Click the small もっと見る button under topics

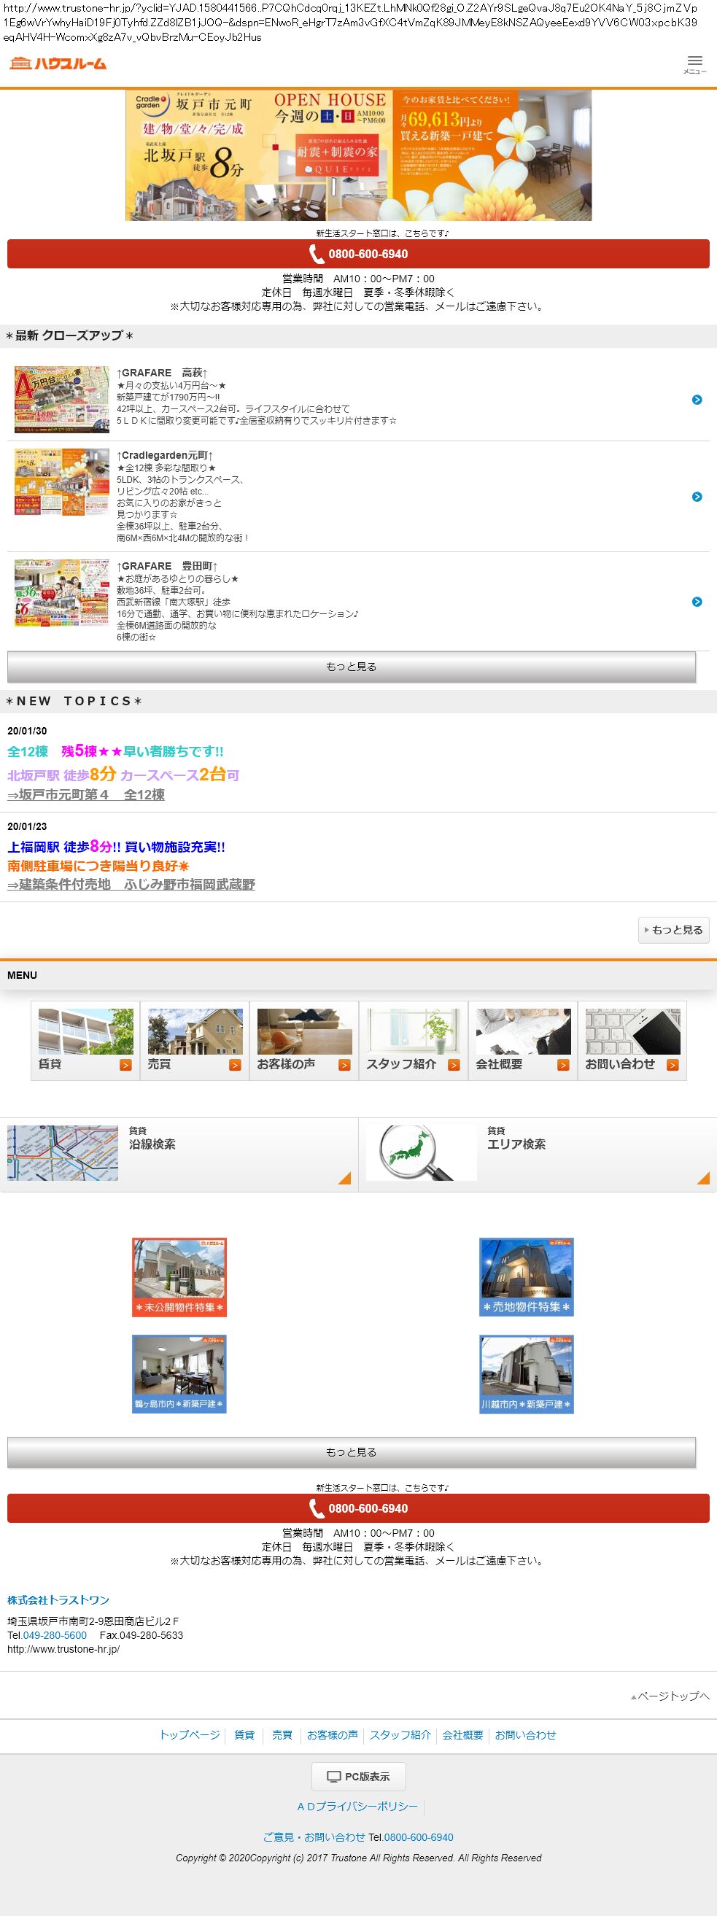(674, 930)
